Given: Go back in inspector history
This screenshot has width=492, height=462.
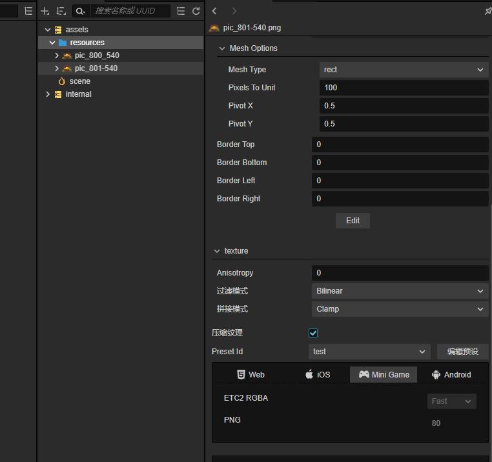Looking at the screenshot, I should [214, 11].
